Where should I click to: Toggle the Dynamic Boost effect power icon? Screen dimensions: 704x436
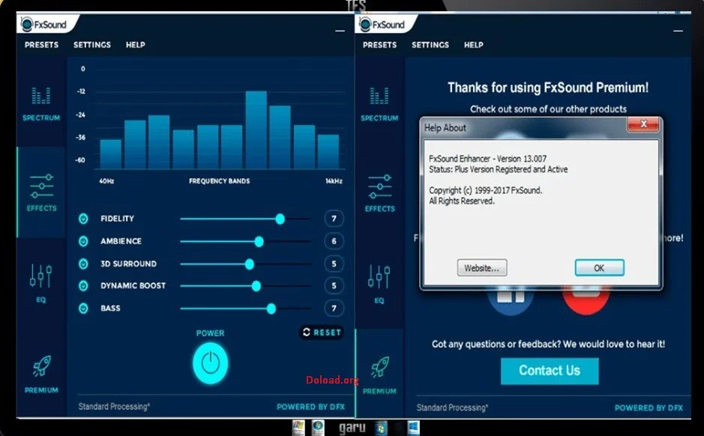point(83,285)
